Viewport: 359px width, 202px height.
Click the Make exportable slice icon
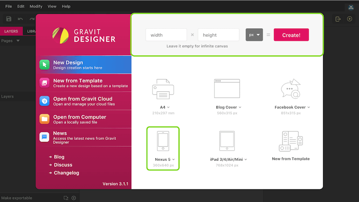click(66, 198)
